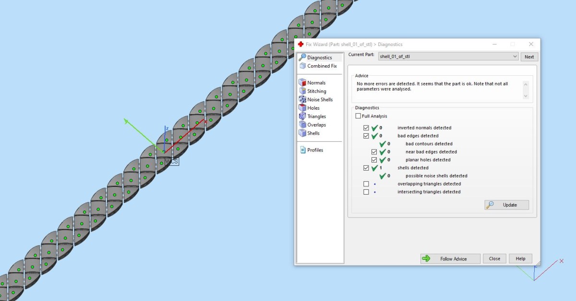The height and width of the screenshot is (301, 576).
Task: Open the Noise Shells icon
Action: point(302,100)
